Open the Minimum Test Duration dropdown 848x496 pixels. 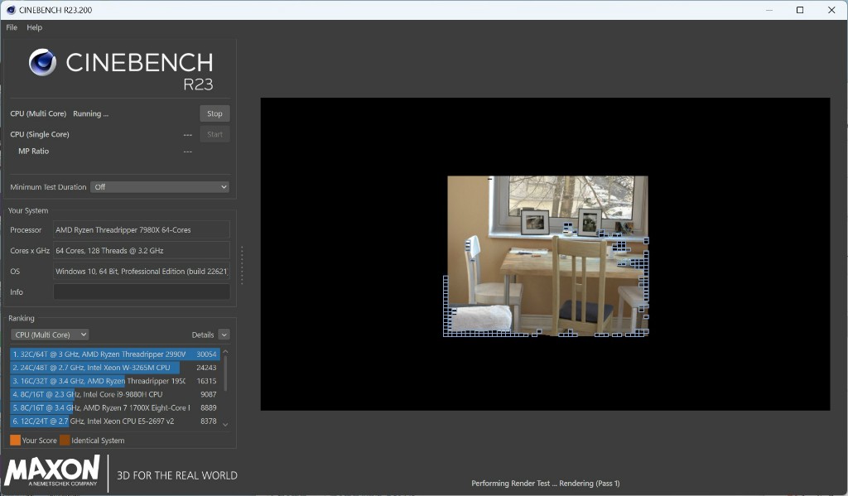(x=159, y=187)
